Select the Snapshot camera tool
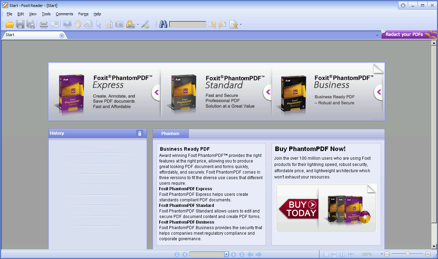The width and height of the screenshot is (438, 259). (119, 24)
